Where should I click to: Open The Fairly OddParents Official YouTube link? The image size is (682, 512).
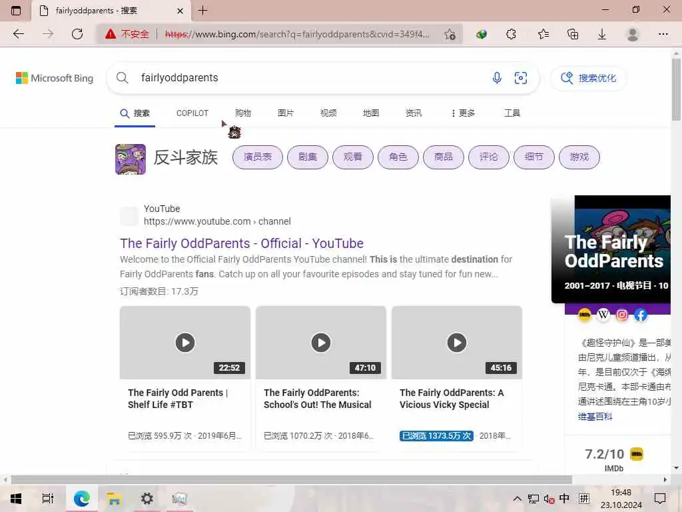tap(241, 243)
